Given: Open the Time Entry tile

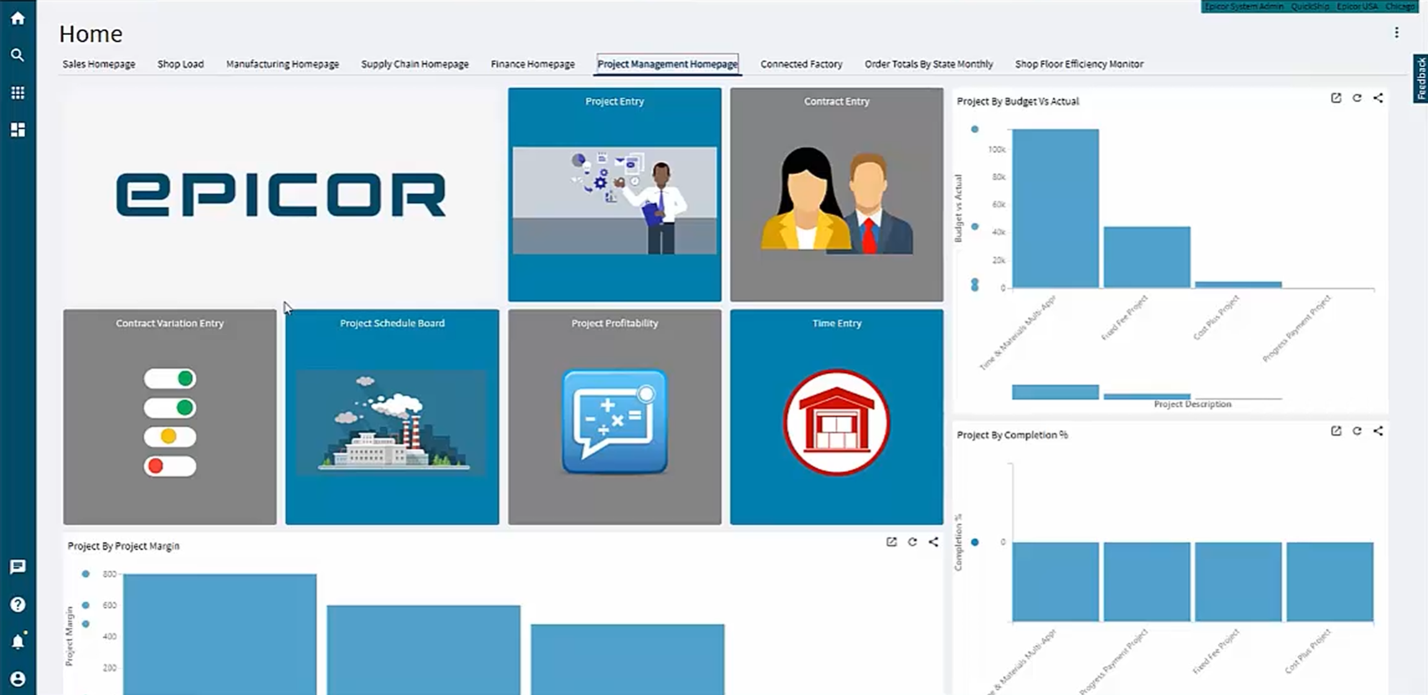Looking at the screenshot, I should coord(837,417).
